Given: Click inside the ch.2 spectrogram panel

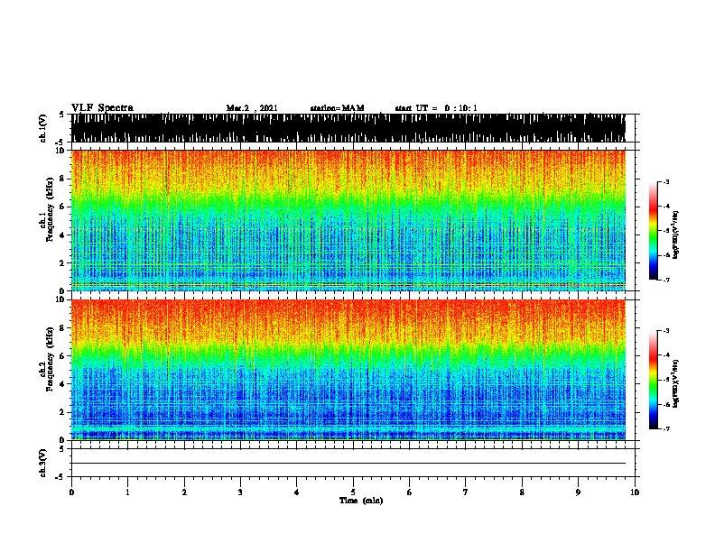Looking at the screenshot, I should click(348, 370).
